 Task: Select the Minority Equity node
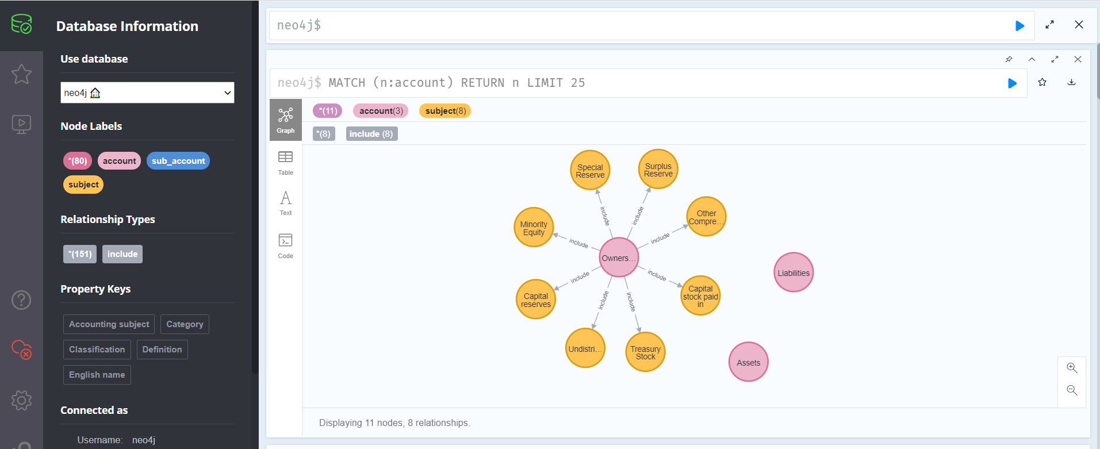534,228
